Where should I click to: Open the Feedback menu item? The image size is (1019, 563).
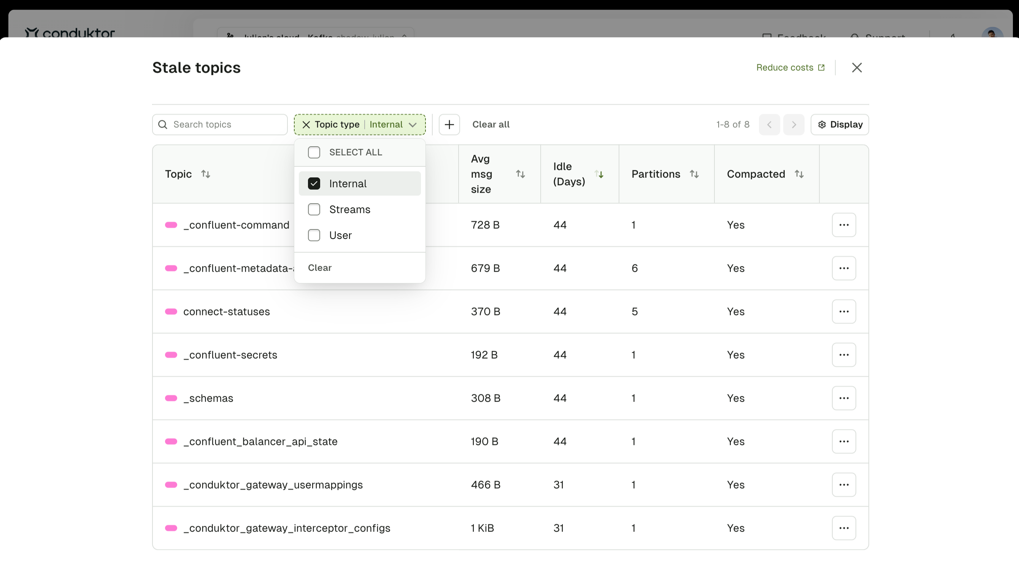[796, 38]
